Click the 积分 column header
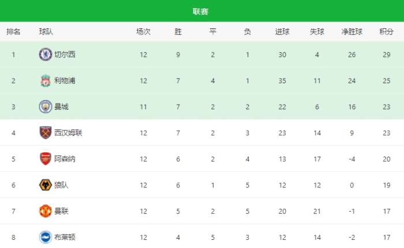Screen dimensions: 404x248 coord(387,32)
